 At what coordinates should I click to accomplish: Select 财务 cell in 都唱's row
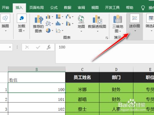click(x=116, y=98)
